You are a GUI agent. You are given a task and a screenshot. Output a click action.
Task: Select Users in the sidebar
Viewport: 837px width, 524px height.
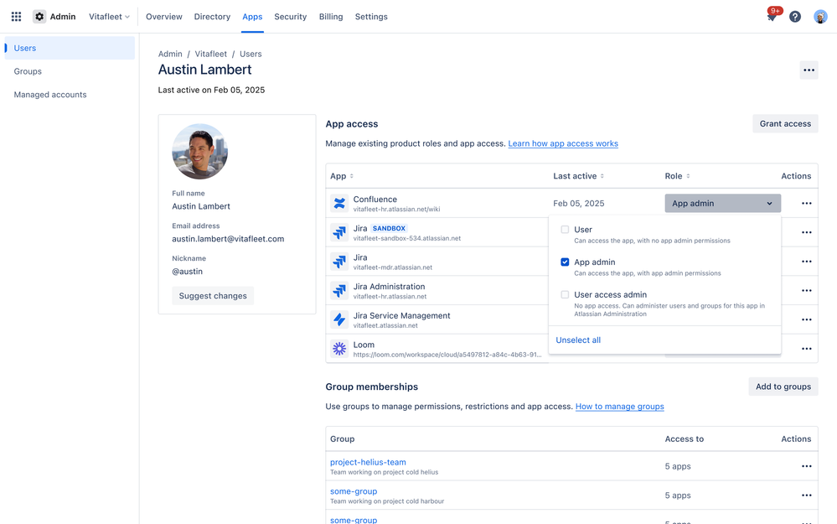70,48
